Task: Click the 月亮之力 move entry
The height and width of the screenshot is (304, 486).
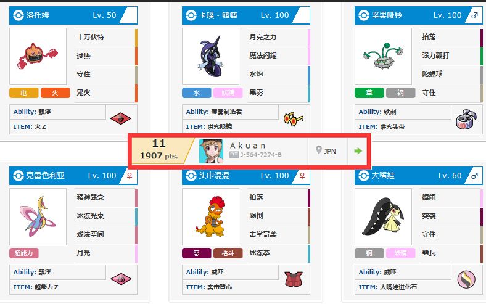Action: point(278,37)
